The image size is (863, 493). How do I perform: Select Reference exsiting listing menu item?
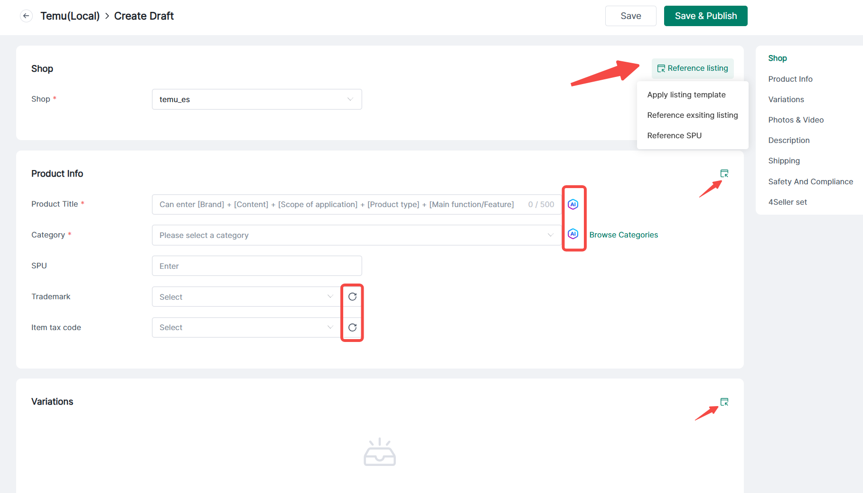coord(692,115)
